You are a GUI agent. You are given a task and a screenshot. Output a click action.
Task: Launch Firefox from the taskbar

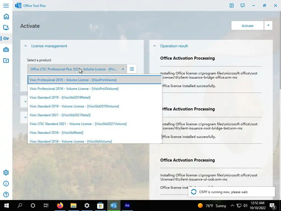click(60, 206)
